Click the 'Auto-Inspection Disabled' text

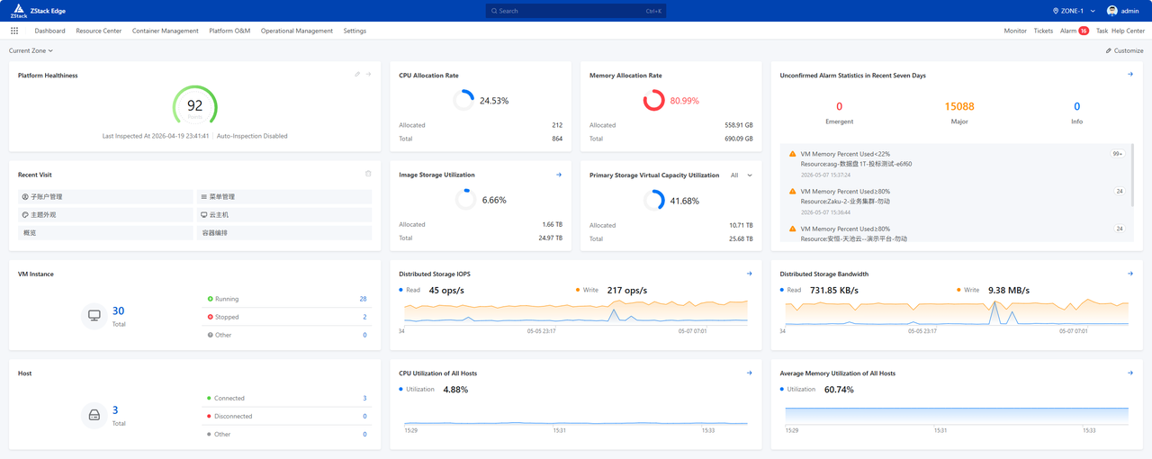tap(253, 136)
